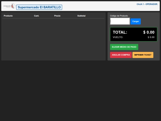The image size is (161, 121).
Task: Click the VUELTO: label
Action: tap(118, 37)
